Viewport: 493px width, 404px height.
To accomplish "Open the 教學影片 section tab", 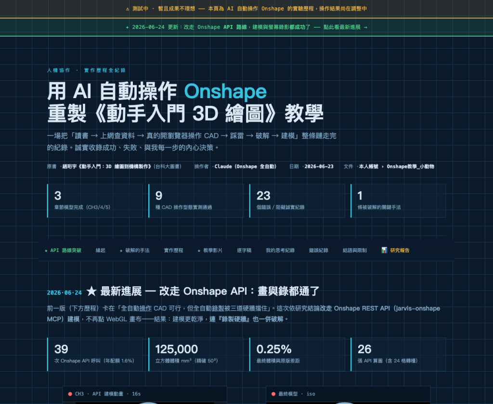I will click(x=210, y=251).
